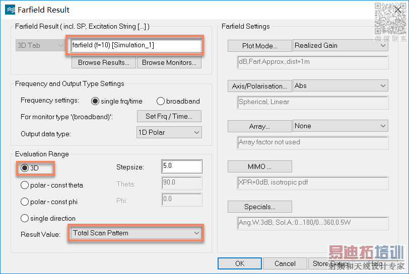Open Set Frq / Time... settings
This screenshot has height=274, width=409.
[x=169, y=116]
